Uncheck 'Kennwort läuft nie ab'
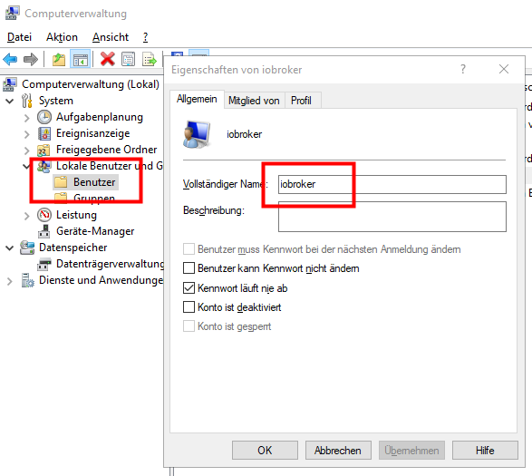Viewport: 532px width, 476px height. pos(189,288)
